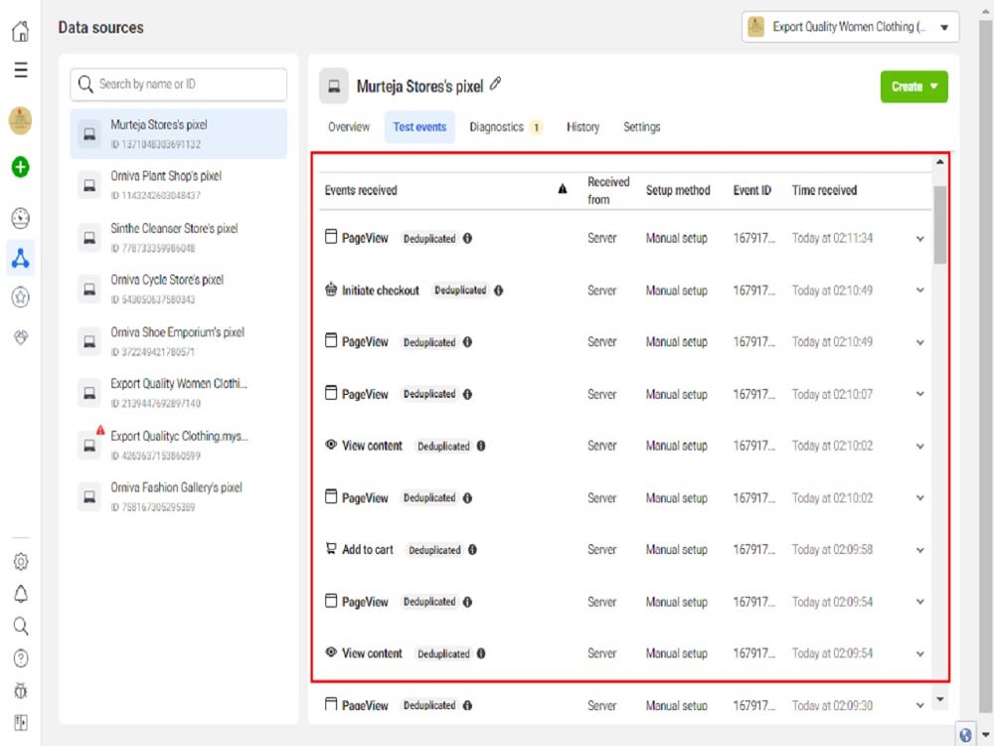Click the pixel monitor icon beside the title
Image resolution: width=994 pixels, height=746 pixels.
point(334,86)
